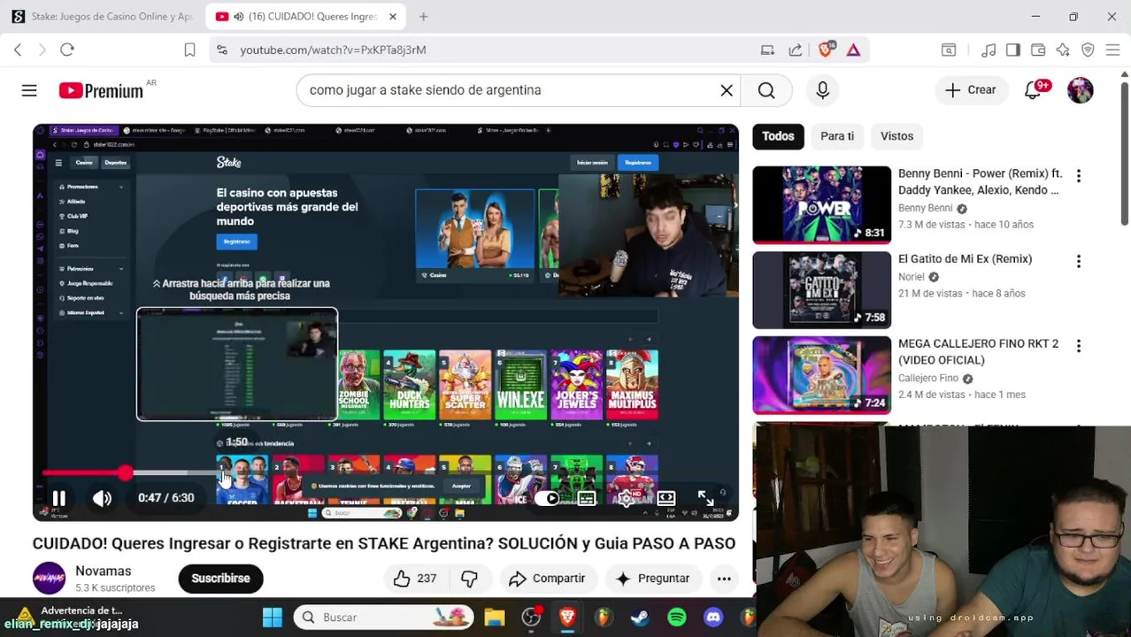Open El Gatito de Mi Ex thumbnail

822,289
